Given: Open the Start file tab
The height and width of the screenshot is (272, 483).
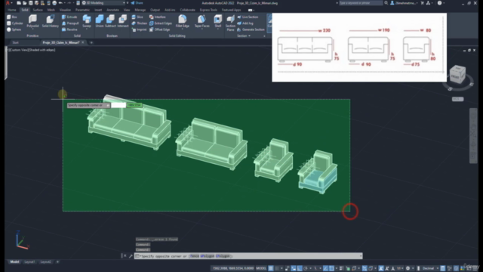Looking at the screenshot, I should [15, 42].
